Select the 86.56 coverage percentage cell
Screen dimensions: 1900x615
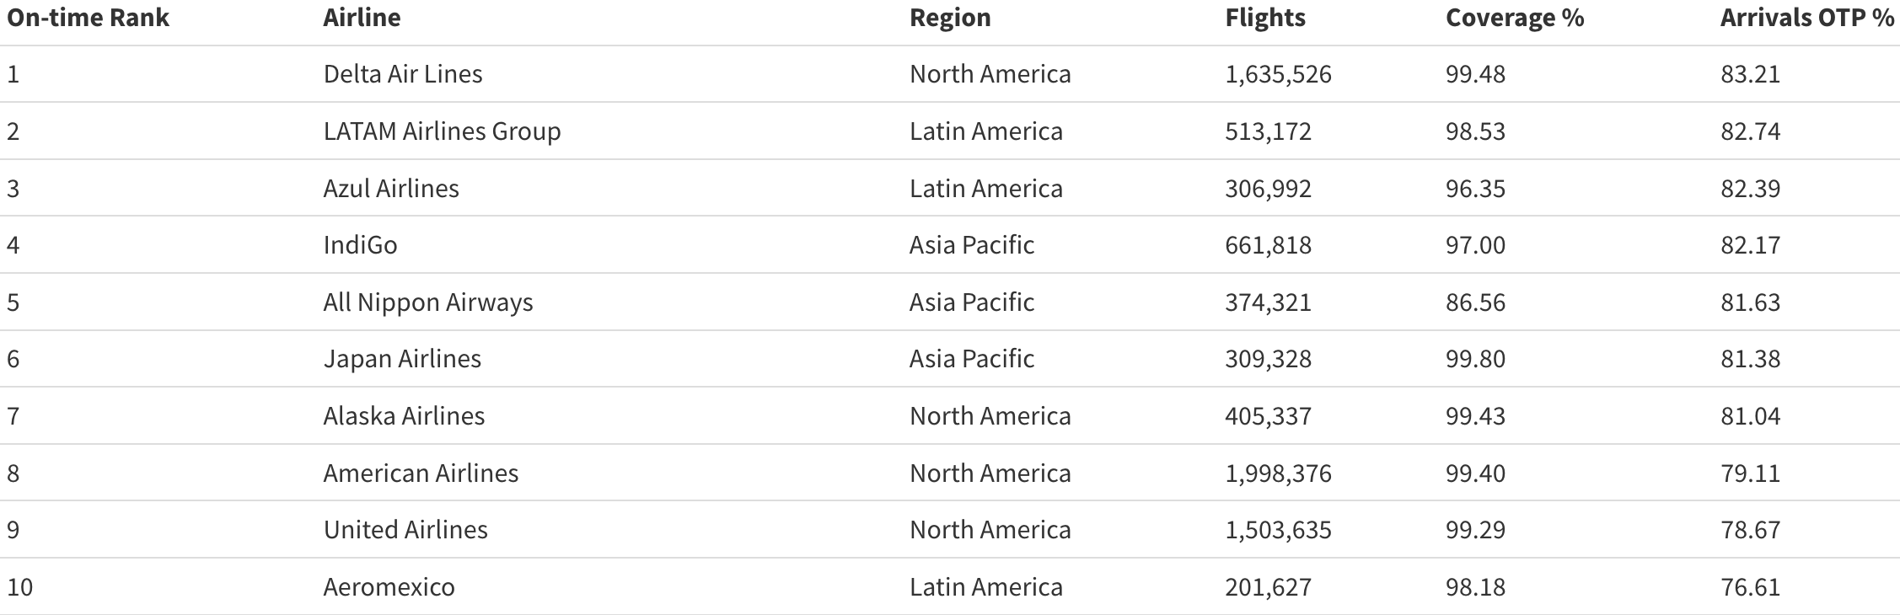tap(1475, 302)
